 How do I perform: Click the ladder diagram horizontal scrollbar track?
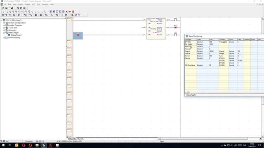point(210,139)
